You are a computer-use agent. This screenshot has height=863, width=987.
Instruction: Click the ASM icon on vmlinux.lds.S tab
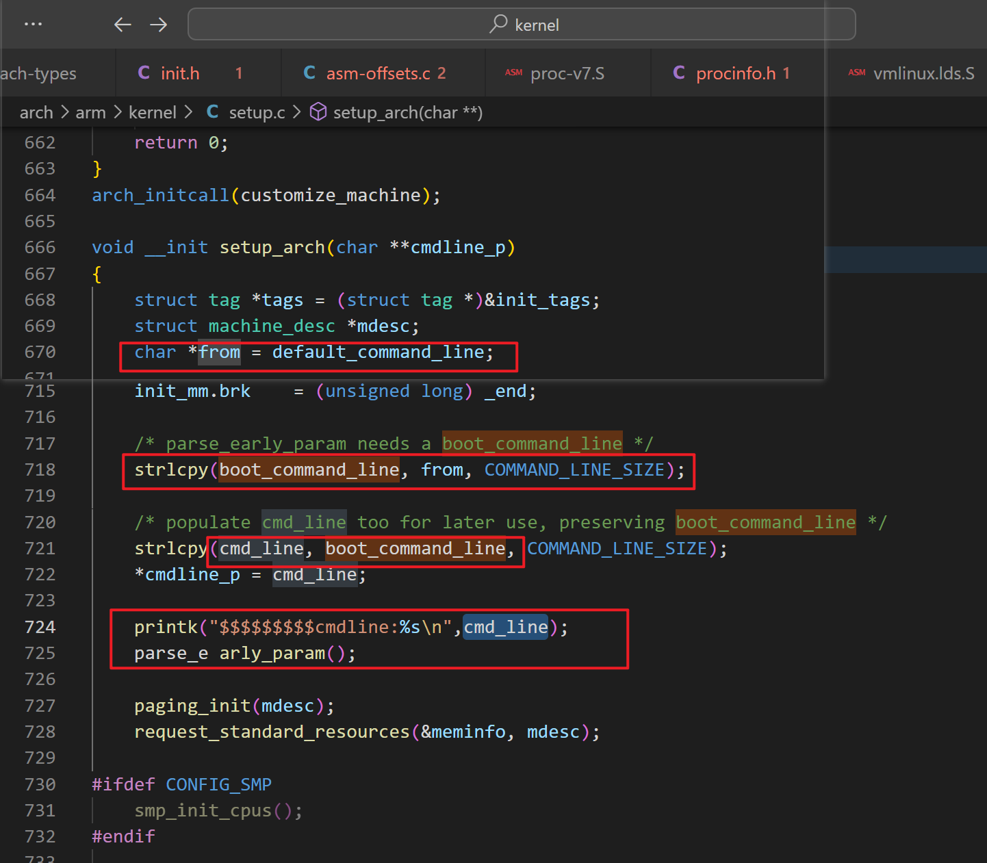857,73
